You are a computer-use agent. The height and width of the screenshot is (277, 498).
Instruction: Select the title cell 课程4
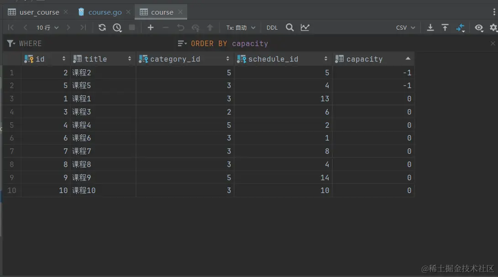pyautogui.click(x=103, y=125)
